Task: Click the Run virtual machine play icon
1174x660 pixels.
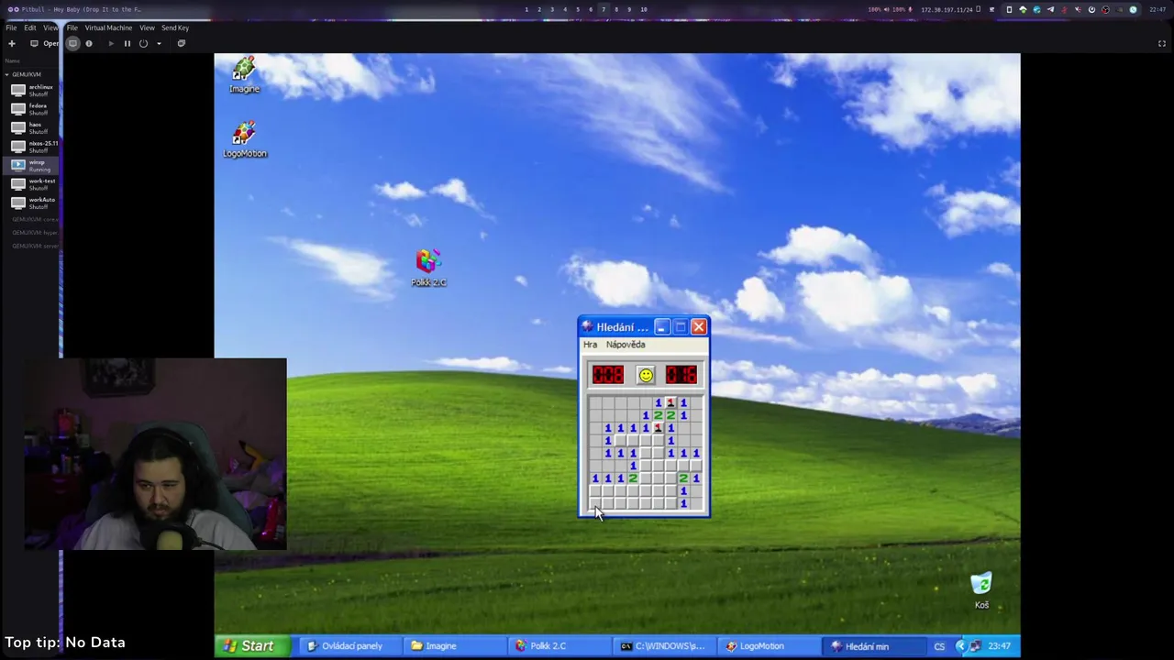Action: point(111,43)
